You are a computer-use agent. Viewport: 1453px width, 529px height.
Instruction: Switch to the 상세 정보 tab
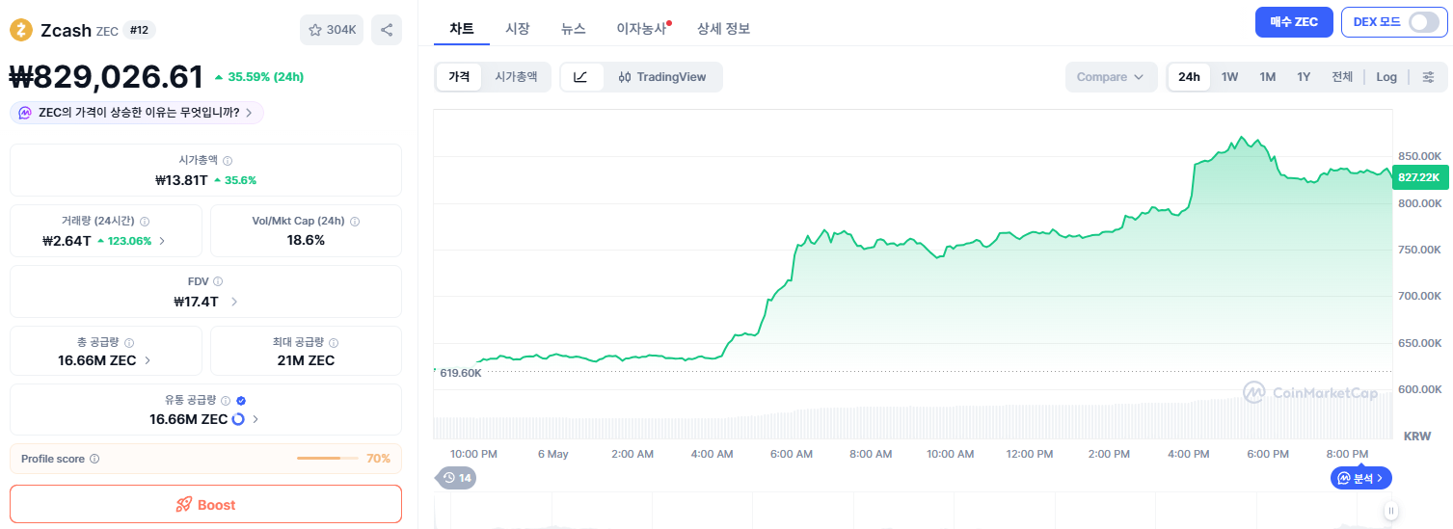723,28
